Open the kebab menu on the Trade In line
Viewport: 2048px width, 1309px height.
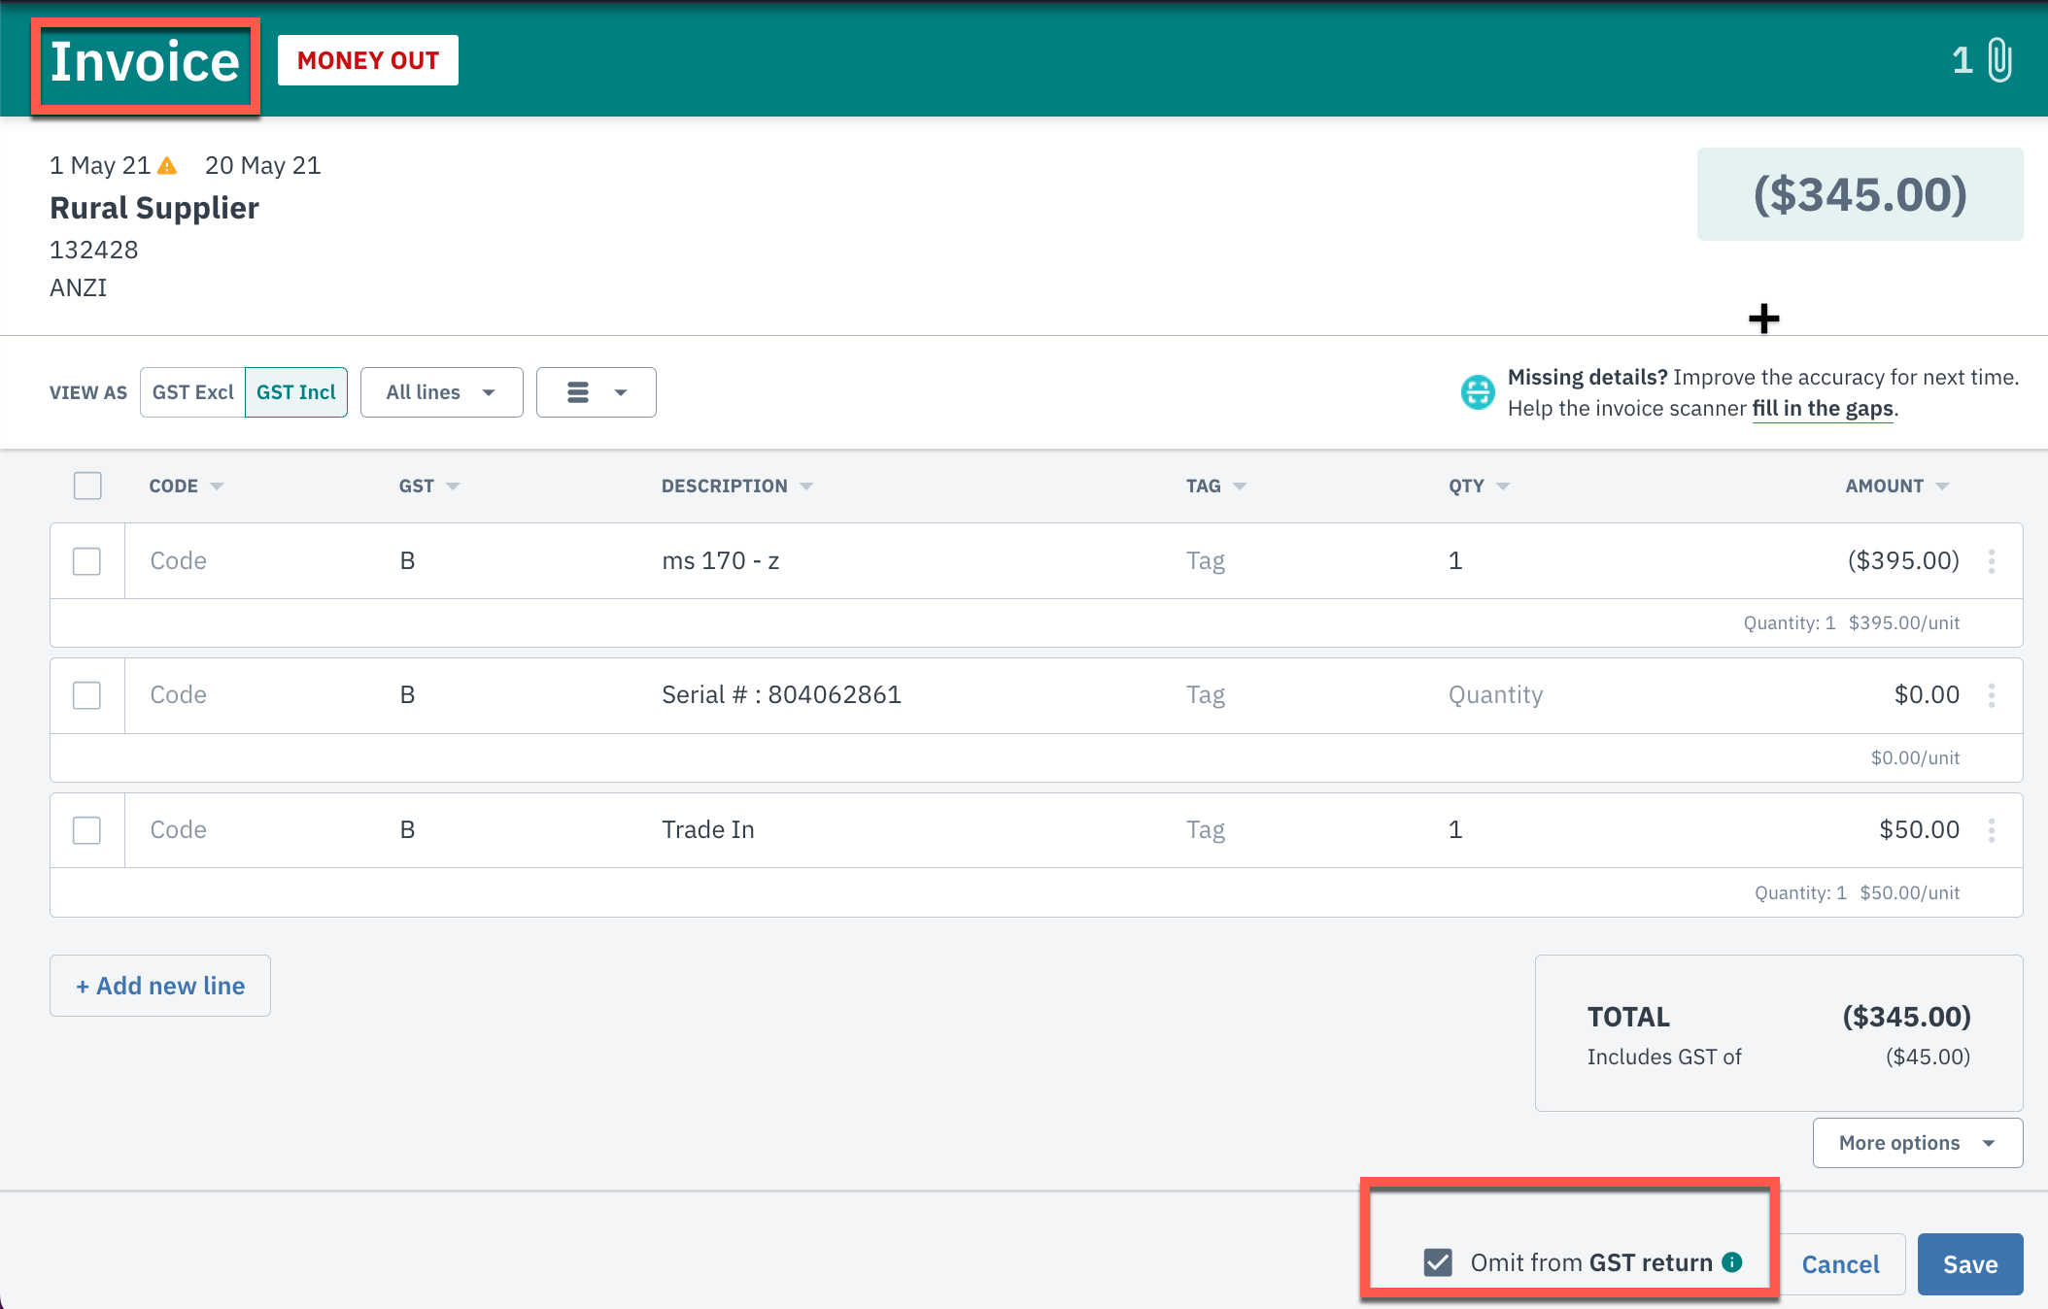click(1992, 830)
